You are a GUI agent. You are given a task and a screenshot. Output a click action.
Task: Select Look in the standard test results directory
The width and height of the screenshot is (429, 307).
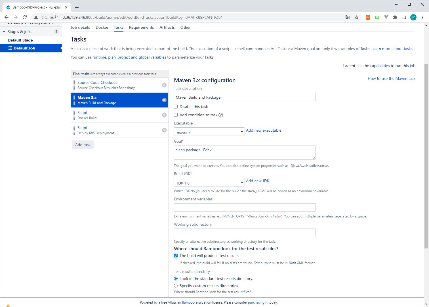pyautogui.click(x=176, y=279)
